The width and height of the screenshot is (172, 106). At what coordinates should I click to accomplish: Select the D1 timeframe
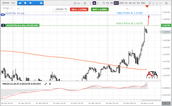134,3
